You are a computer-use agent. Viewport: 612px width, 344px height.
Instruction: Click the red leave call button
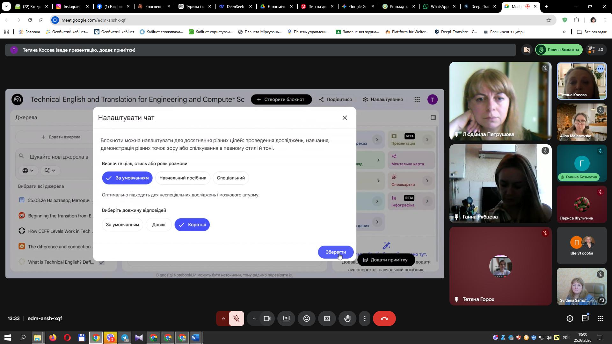(384, 319)
